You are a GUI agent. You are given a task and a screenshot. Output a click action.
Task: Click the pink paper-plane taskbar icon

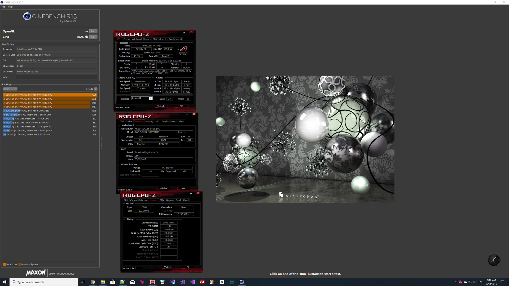coord(142,282)
